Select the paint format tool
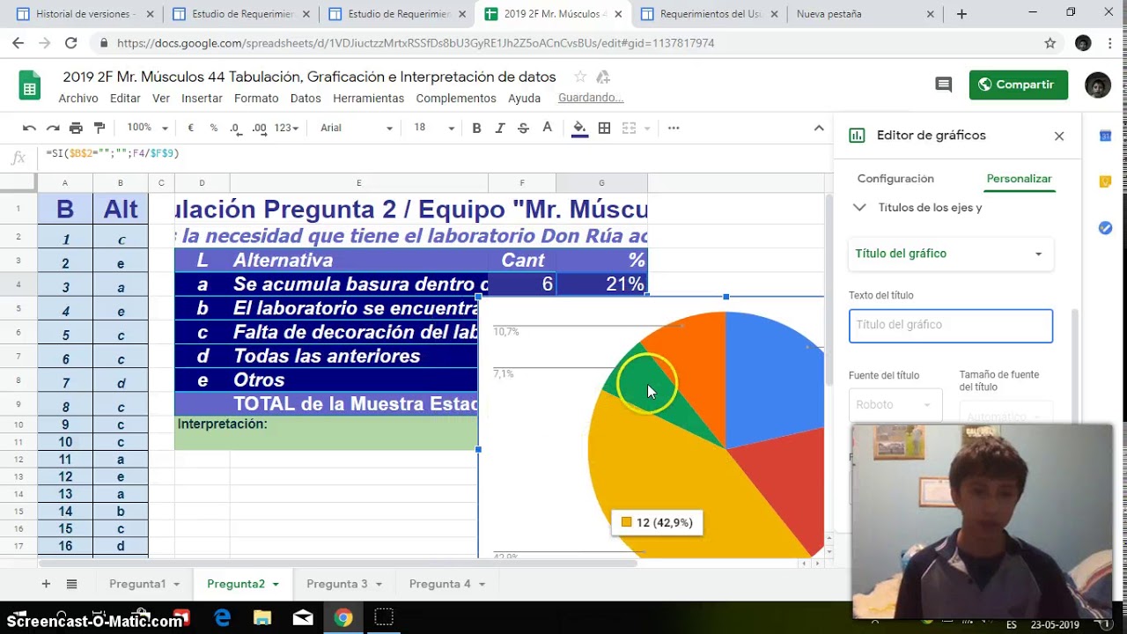This screenshot has width=1127, height=634. click(x=99, y=128)
